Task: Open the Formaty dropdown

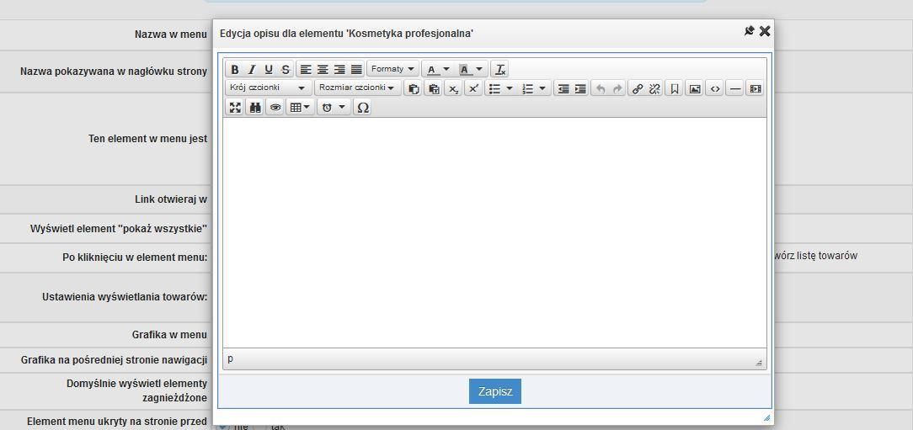Action: pos(393,69)
